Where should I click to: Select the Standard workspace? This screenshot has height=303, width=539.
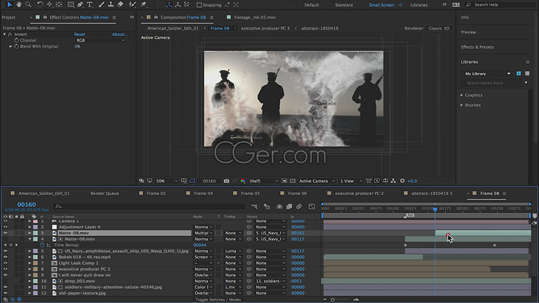pyautogui.click(x=344, y=5)
